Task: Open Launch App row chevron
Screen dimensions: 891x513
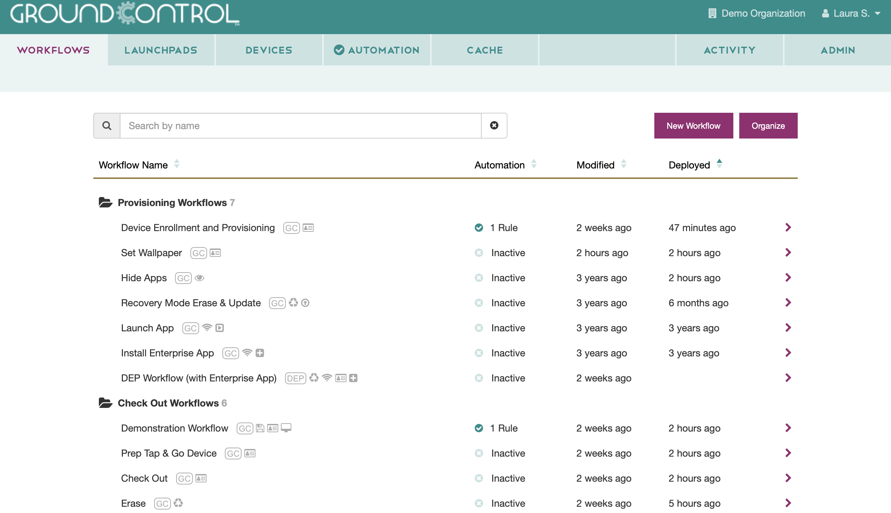Action: tap(788, 327)
